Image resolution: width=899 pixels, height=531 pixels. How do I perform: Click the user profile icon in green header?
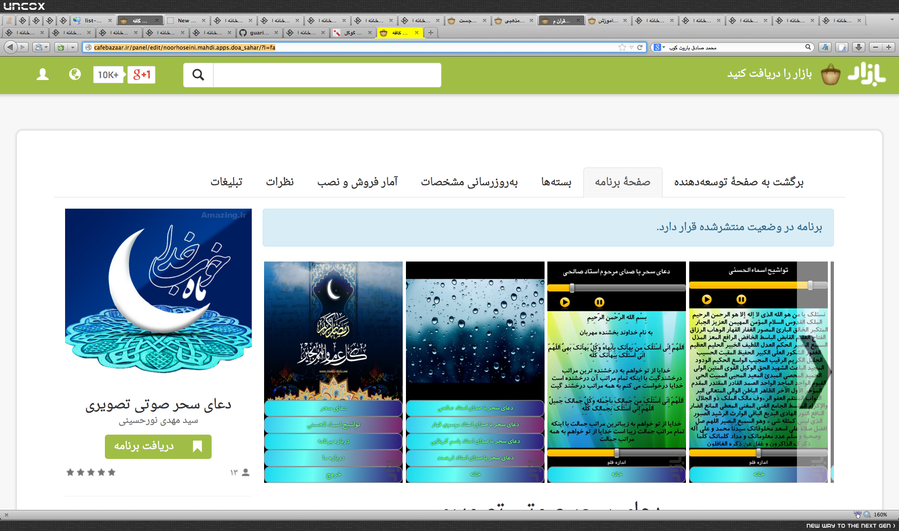43,74
